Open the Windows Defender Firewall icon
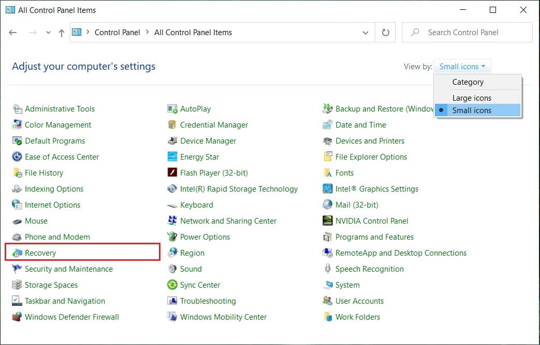 (17, 317)
